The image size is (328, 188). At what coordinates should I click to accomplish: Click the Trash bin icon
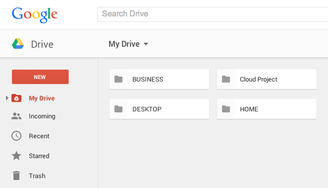click(16, 176)
